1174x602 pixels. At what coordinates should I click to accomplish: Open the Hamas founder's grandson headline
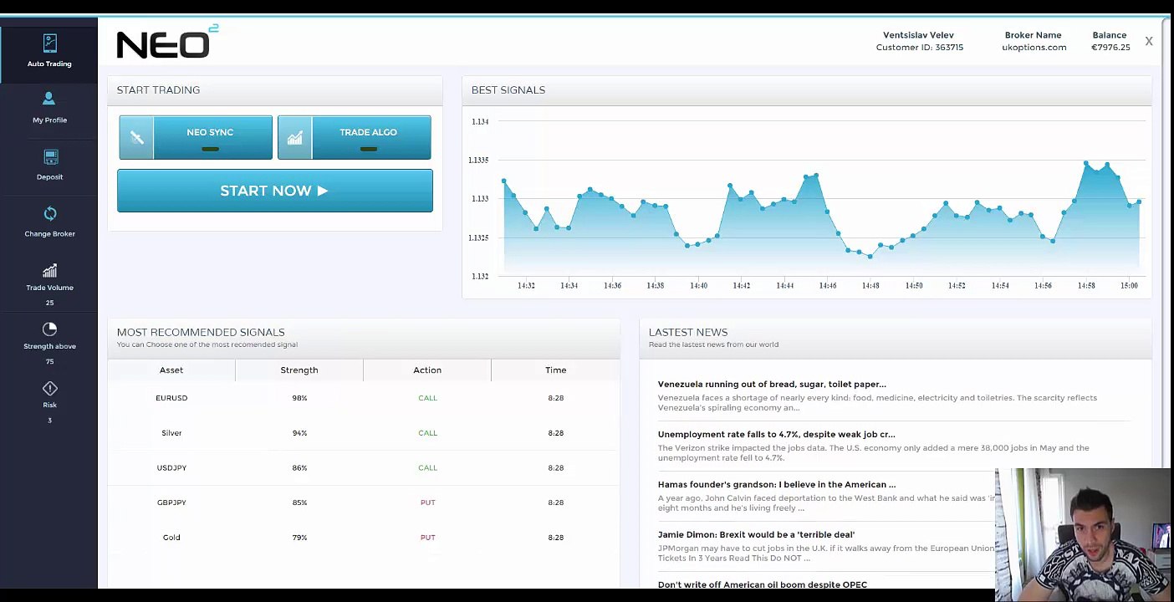coord(776,485)
